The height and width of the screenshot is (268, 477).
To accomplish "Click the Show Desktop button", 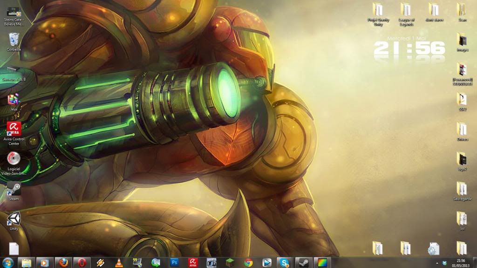I will 475,262.
